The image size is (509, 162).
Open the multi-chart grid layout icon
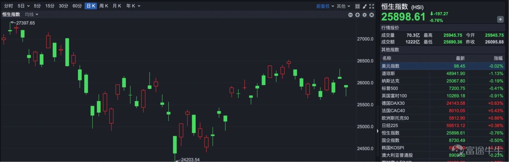tap(357, 6)
